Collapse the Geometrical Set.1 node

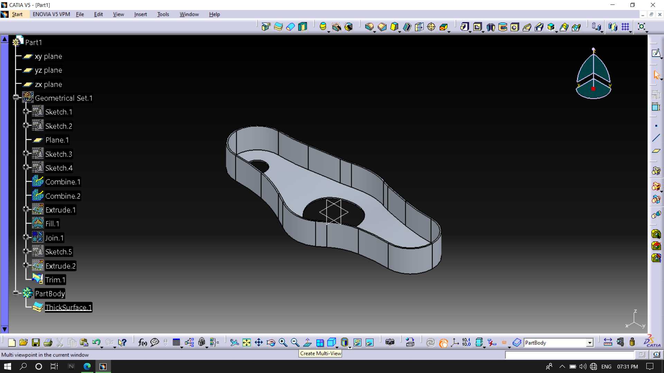(x=16, y=98)
